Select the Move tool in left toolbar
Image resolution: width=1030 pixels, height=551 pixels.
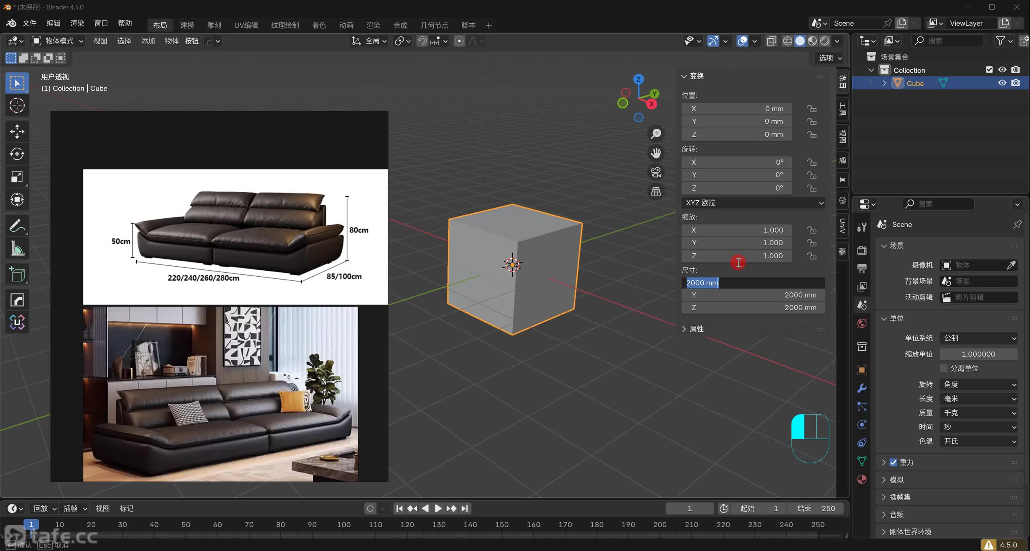click(x=17, y=131)
